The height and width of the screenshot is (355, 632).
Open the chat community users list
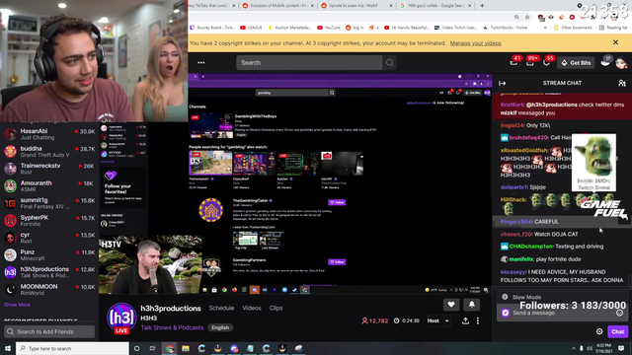[x=622, y=83]
